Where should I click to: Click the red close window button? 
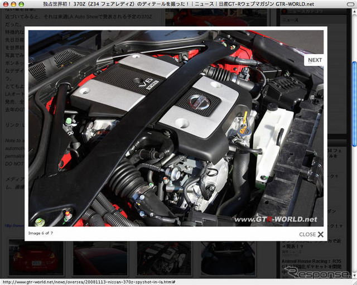coord(6,4)
